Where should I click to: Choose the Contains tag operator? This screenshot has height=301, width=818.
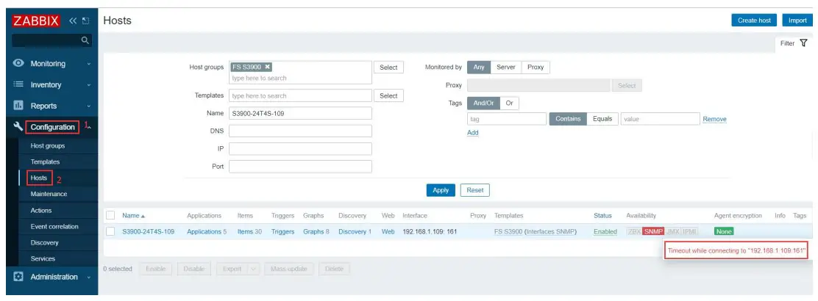click(x=568, y=119)
